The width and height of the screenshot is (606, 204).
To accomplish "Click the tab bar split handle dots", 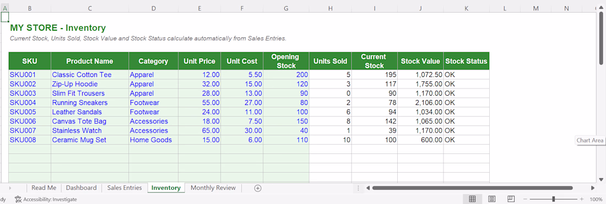I will [x=358, y=188].
